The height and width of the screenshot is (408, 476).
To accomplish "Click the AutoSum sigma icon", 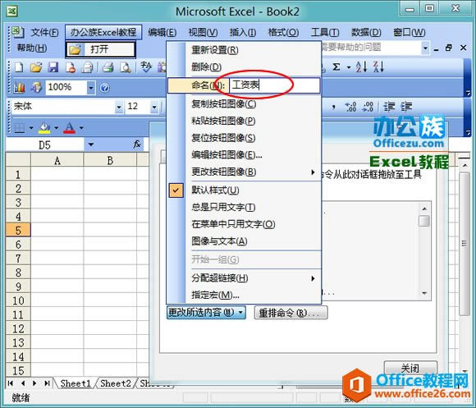I will pyautogui.click(x=336, y=66).
